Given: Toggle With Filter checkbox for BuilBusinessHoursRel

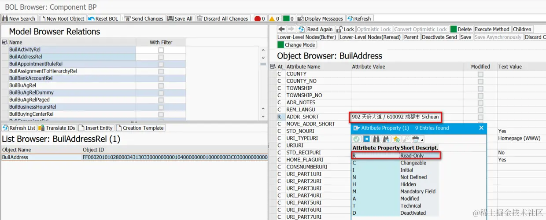Looking at the screenshot, I should point(161,107).
